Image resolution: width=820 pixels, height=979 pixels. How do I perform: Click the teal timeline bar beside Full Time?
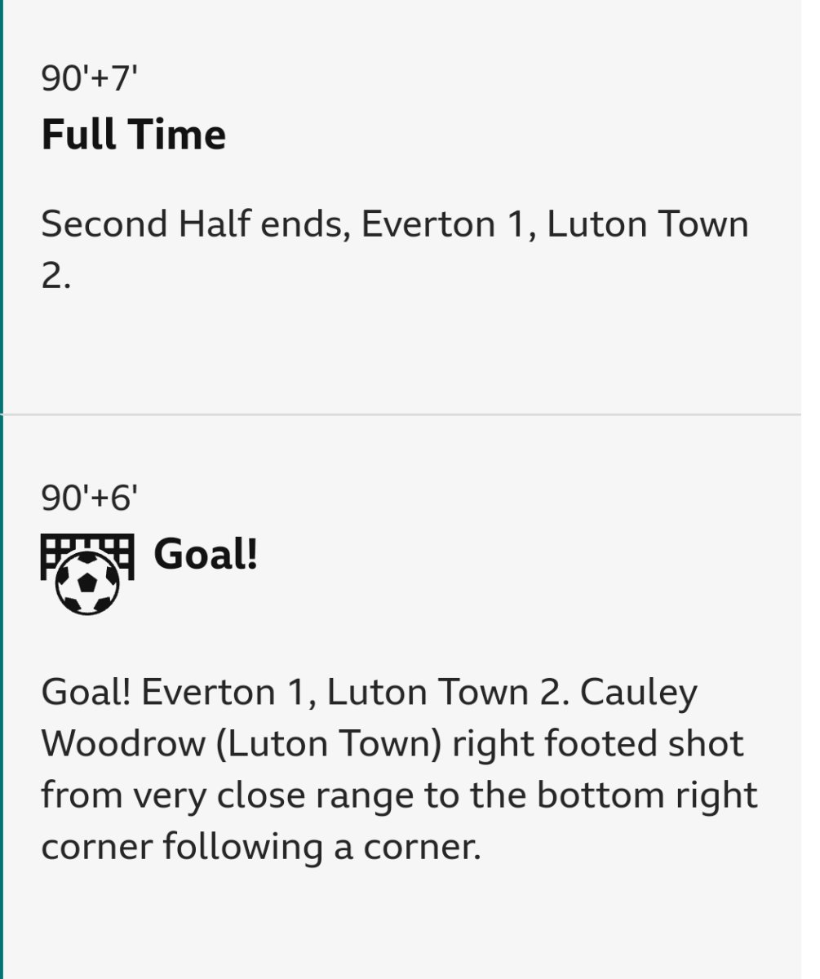(x=2, y=206)
